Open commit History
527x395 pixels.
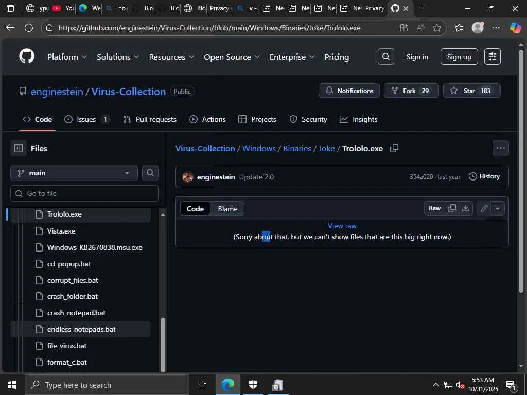click(x=484, y=176)
